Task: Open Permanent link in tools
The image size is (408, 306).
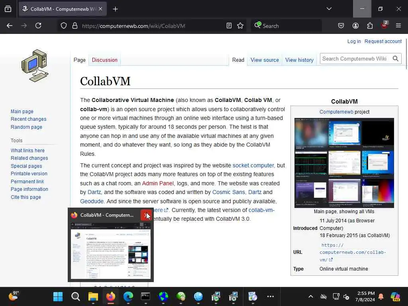Action: (27, 181)
